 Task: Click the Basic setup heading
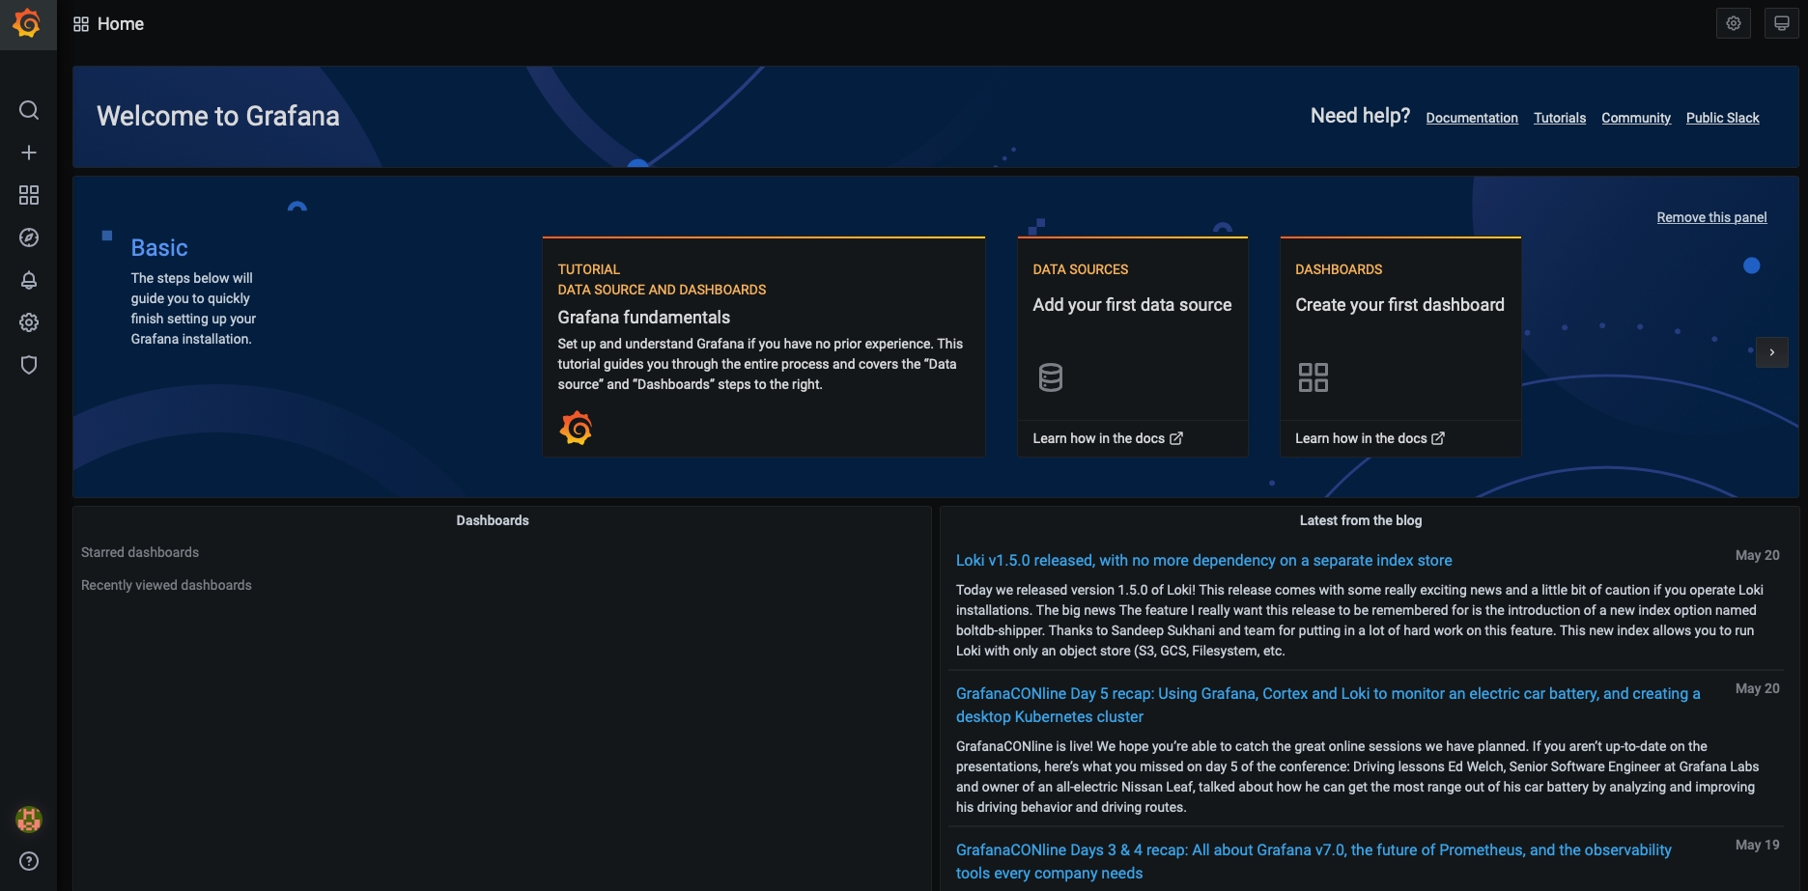[x=159, y=248]
